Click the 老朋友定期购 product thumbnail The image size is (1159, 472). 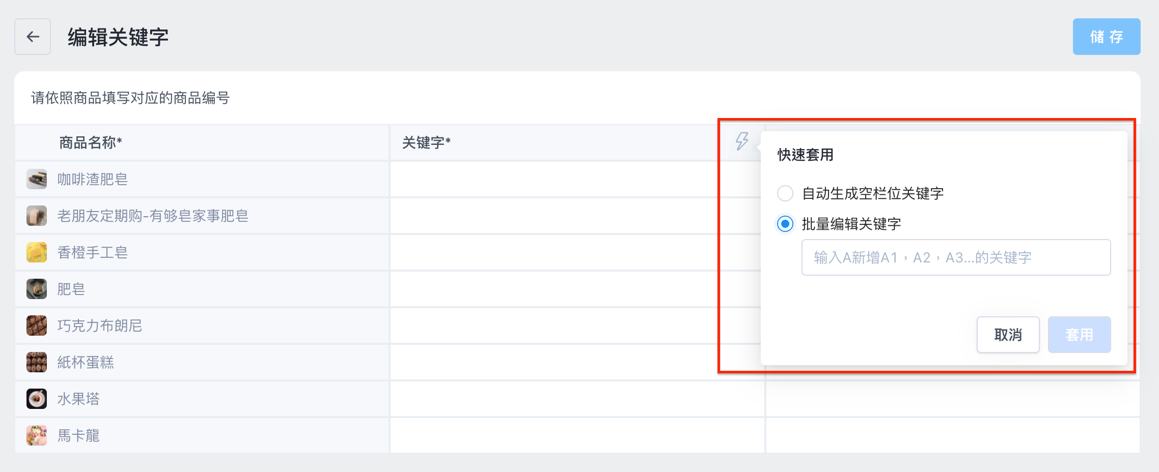[x=37, y=216]
